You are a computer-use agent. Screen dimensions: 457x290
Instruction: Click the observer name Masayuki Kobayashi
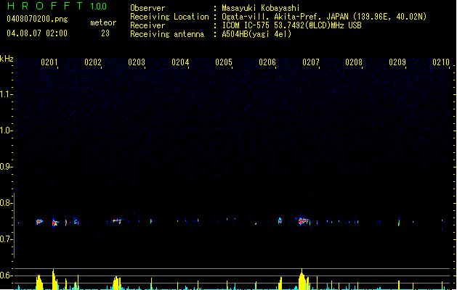(261, 8)
